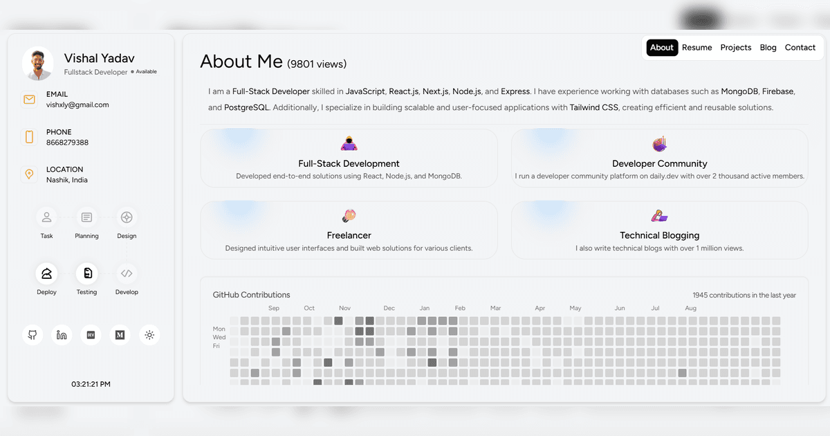Open the Projects tab
This screenshot has width=830, height=436.
735,48
